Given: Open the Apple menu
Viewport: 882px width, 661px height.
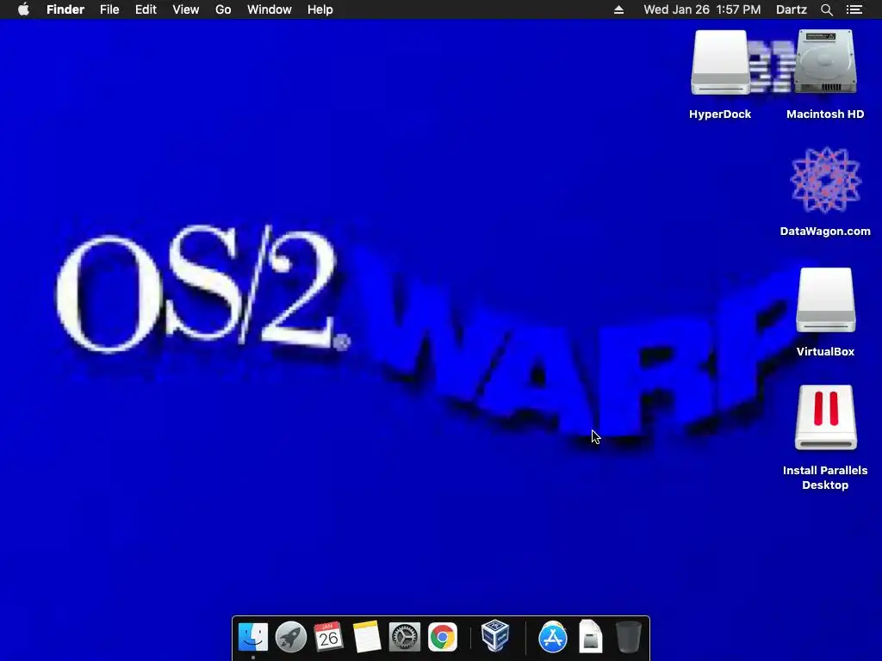Looking at the screenshot, I should coord(23,9).
